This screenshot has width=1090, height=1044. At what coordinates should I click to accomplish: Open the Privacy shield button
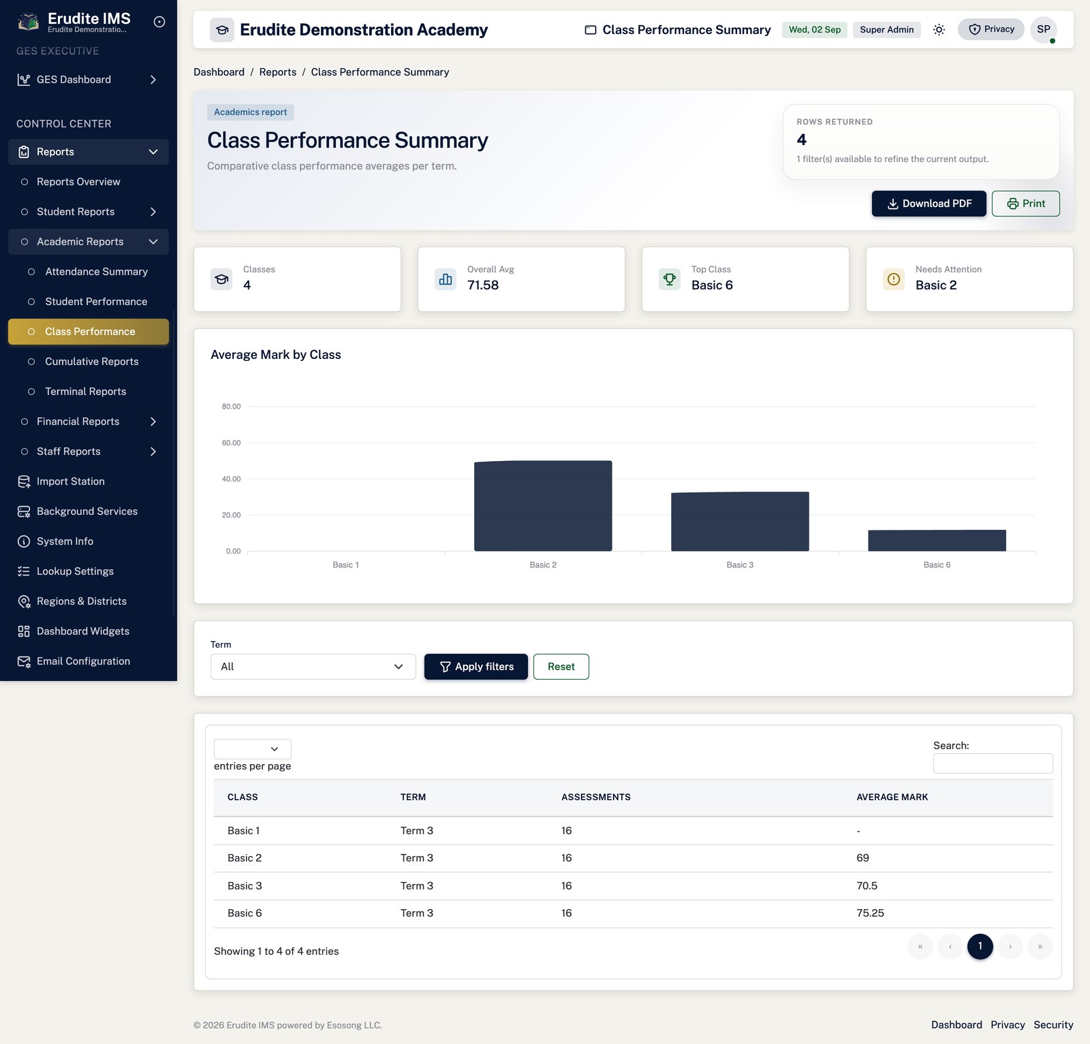(x=991, y=29)
